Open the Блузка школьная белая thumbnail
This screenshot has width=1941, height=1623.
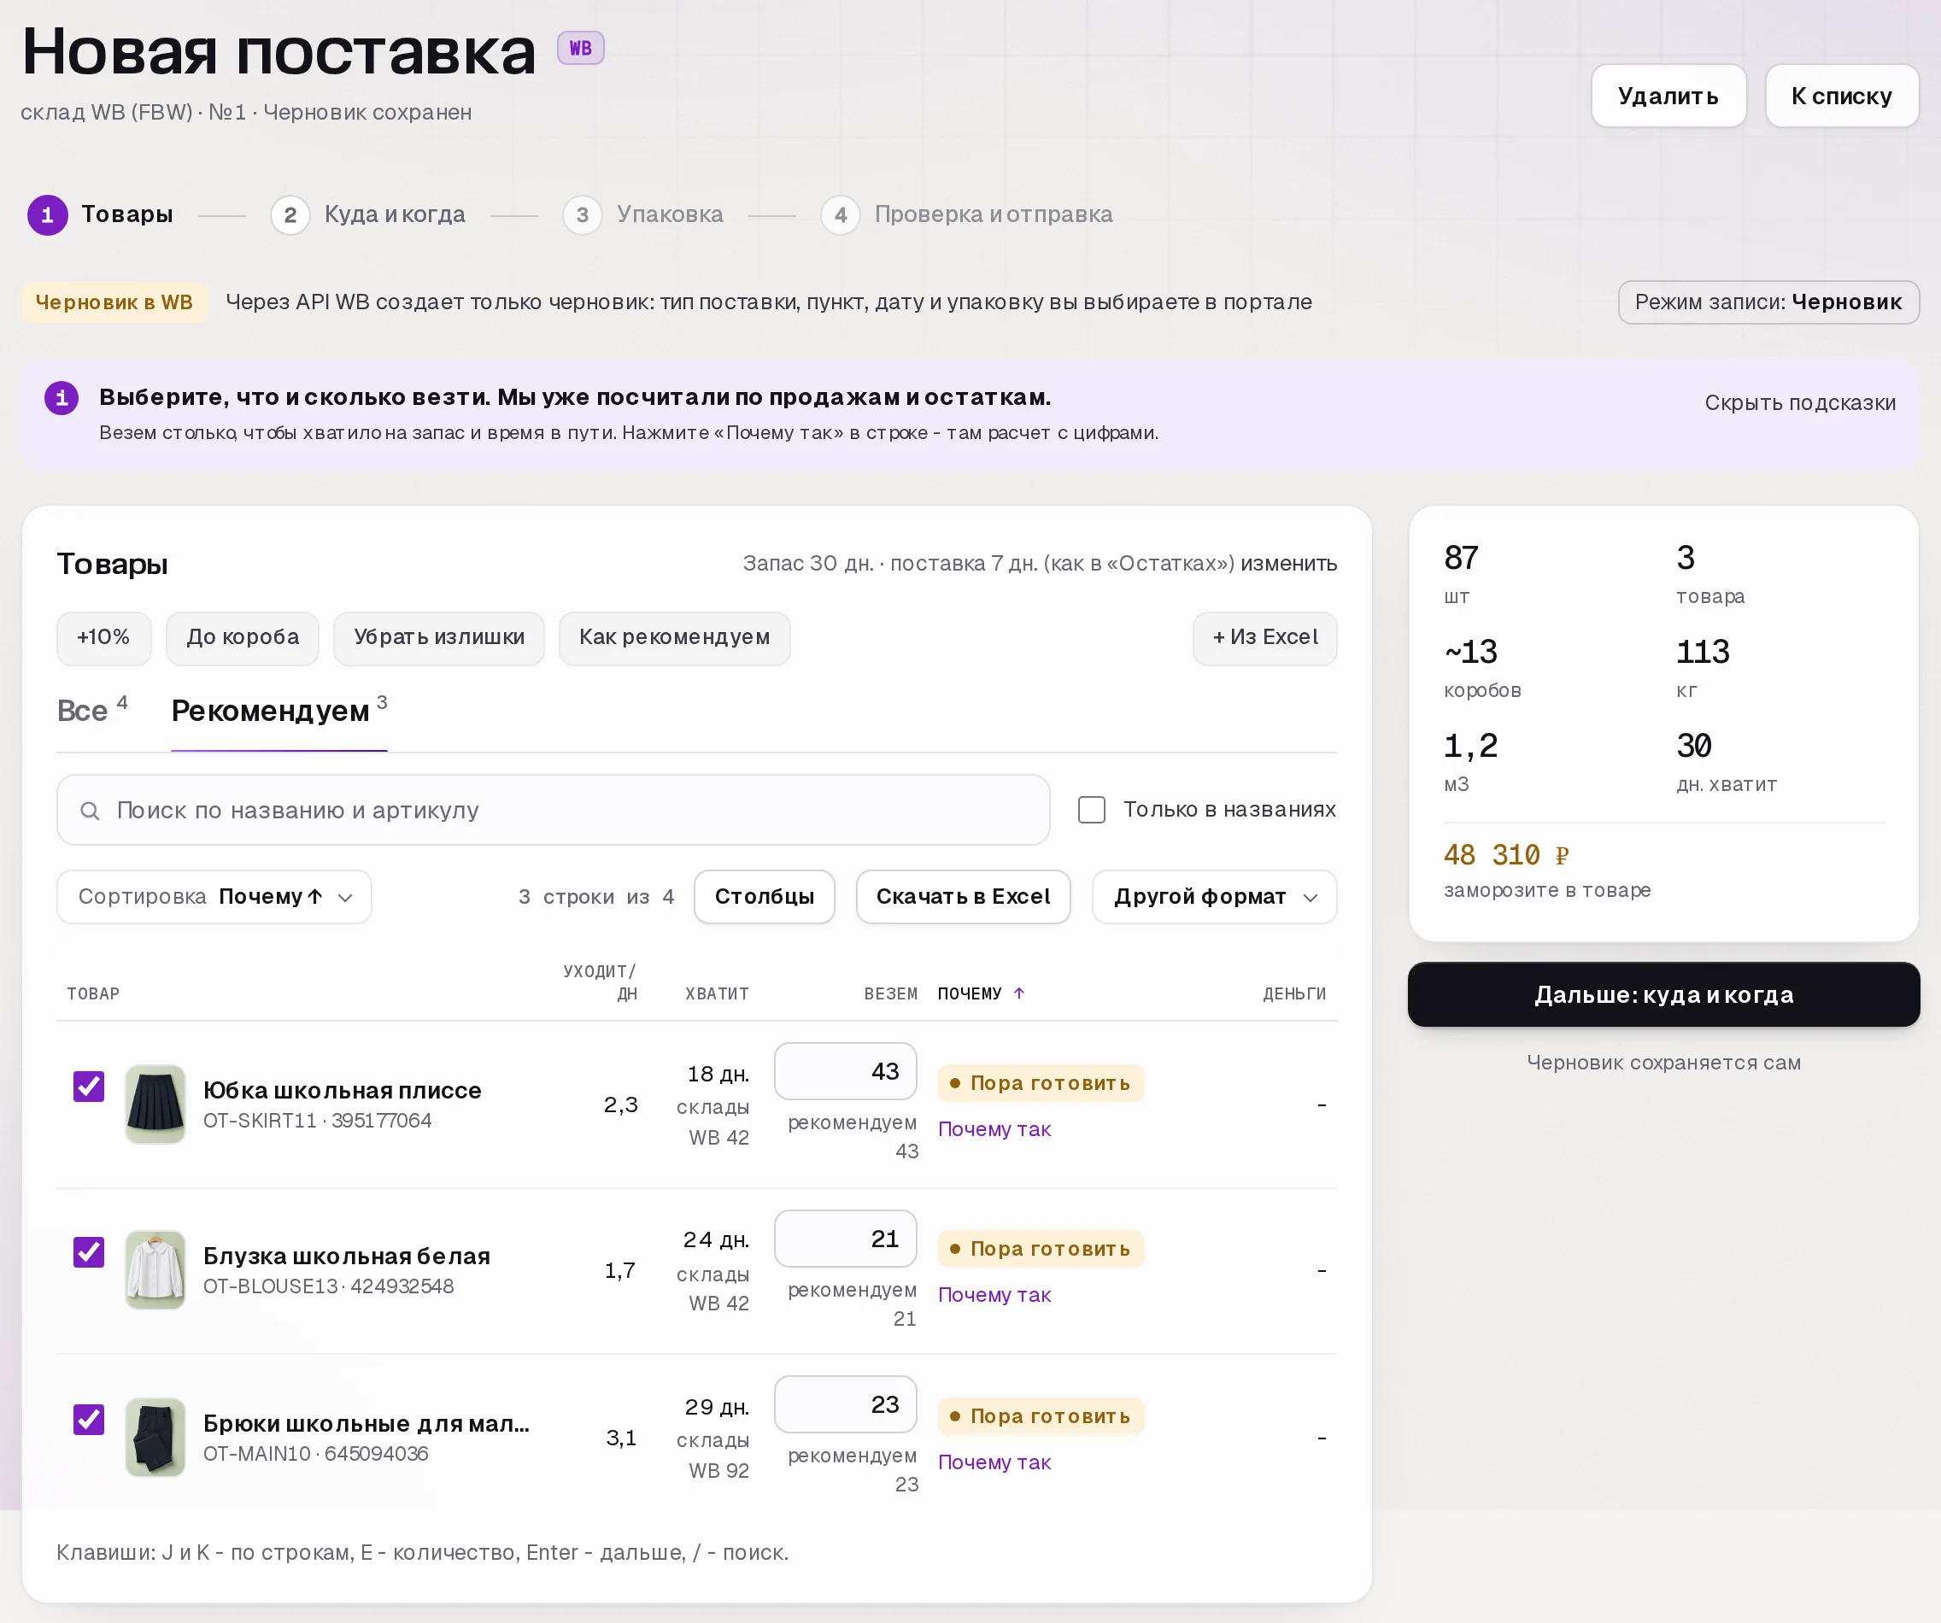(x=155, y=1270)
